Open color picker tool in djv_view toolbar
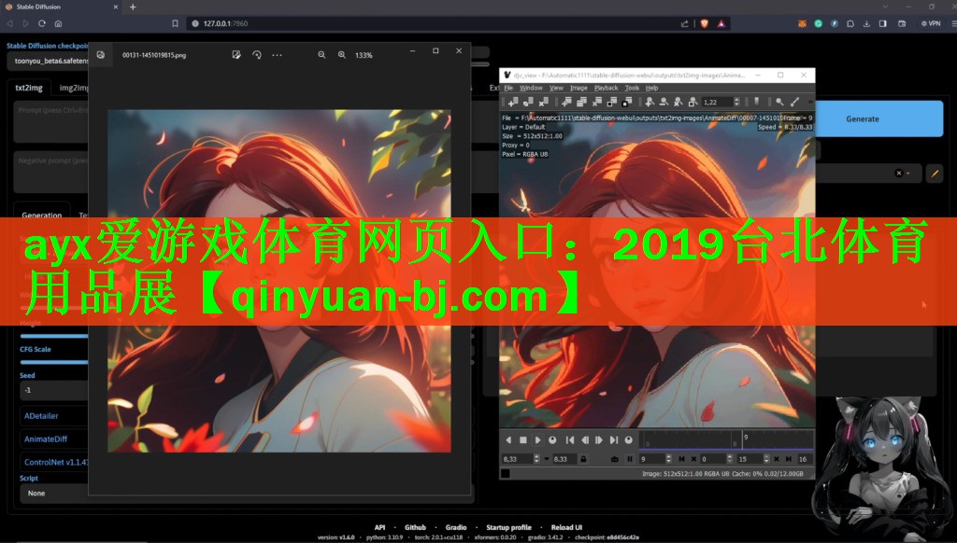 pos(794,102)
